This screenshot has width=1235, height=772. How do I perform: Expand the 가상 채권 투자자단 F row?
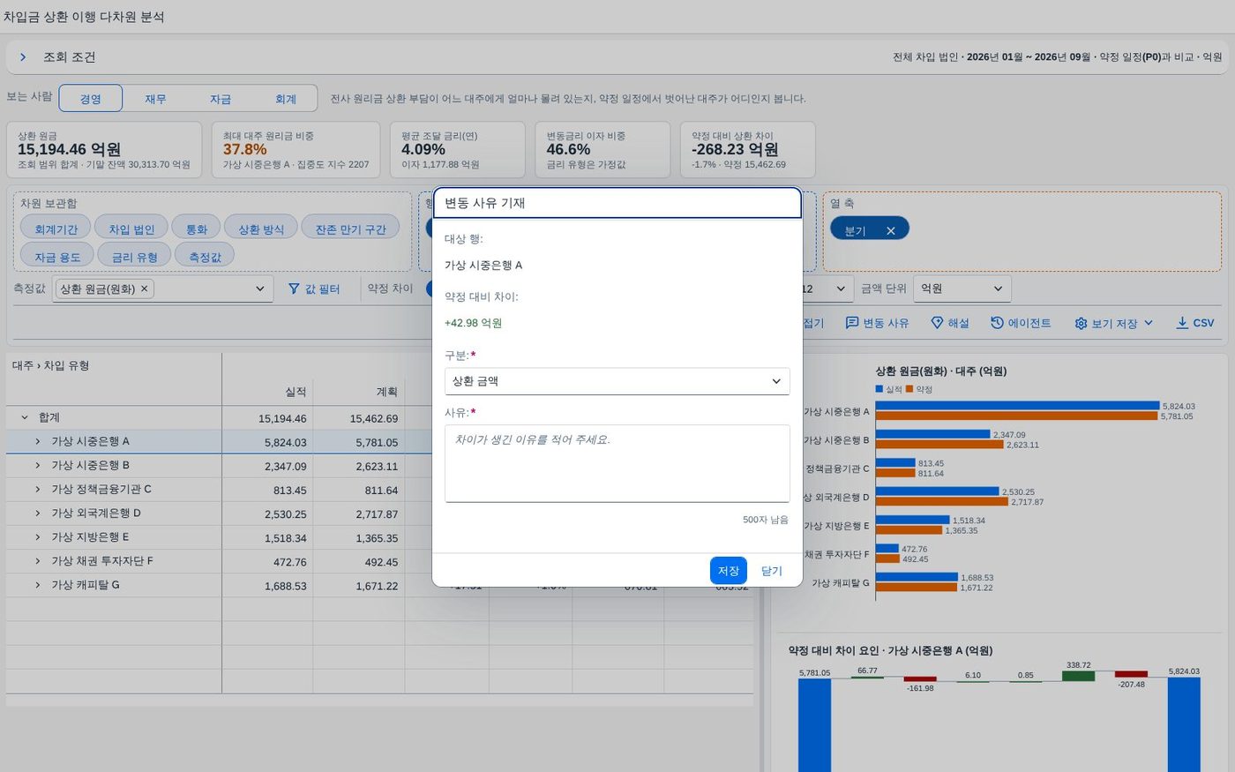[38, 560]
